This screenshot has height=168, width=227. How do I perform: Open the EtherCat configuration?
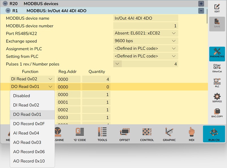pyautogui.click(x=217, y=68)
